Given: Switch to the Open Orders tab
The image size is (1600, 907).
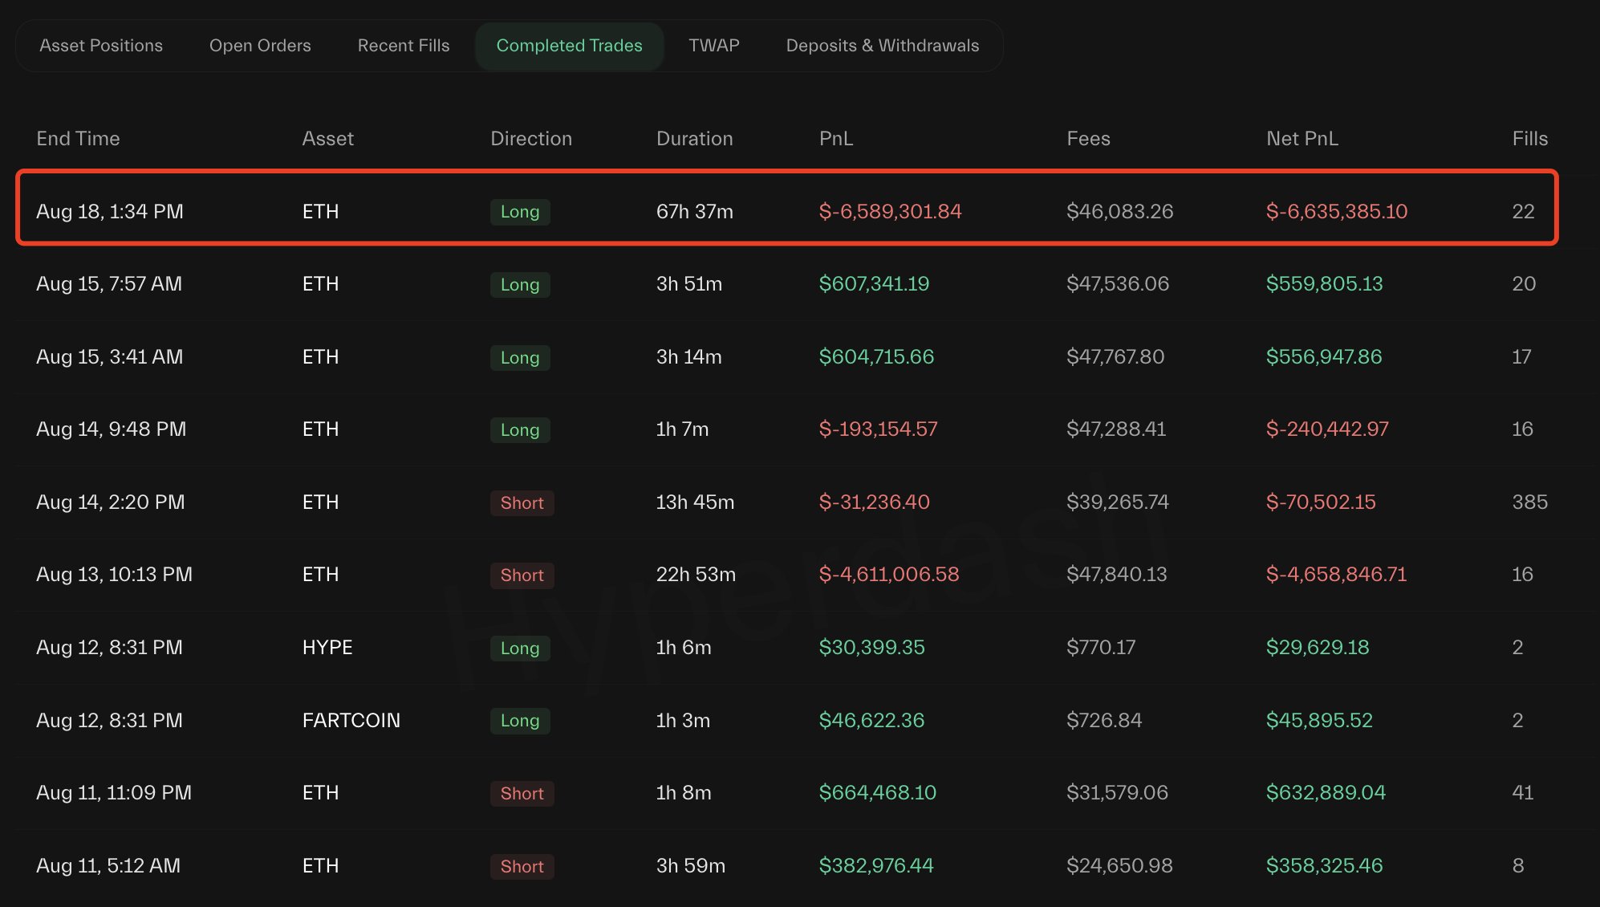Looking at the screenshot, I should coord(260,46).
